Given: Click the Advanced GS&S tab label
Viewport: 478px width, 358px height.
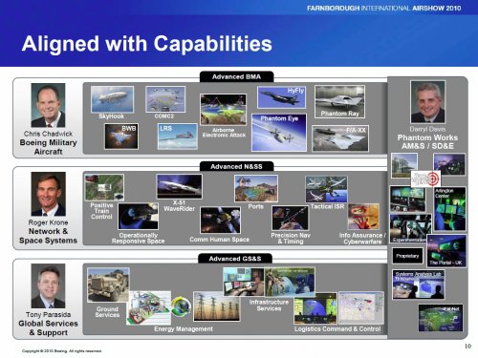Looking at the screenshot, I should [x=235, y=259].
